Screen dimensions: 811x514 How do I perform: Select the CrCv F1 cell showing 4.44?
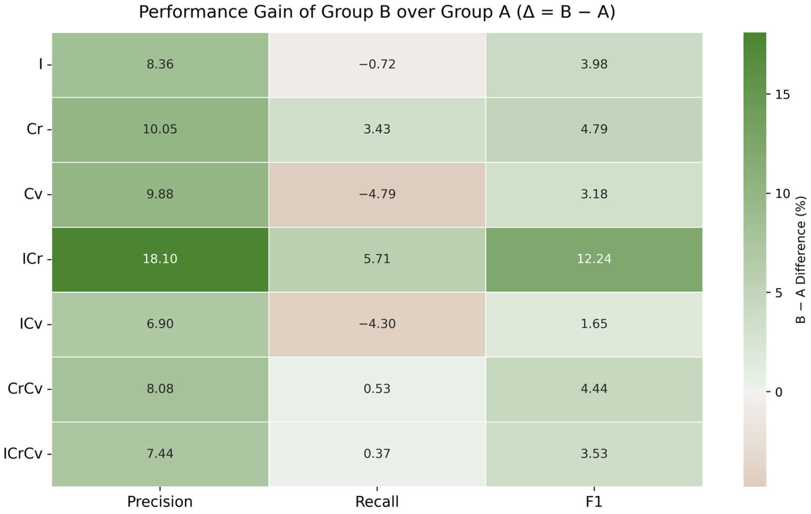594,389
